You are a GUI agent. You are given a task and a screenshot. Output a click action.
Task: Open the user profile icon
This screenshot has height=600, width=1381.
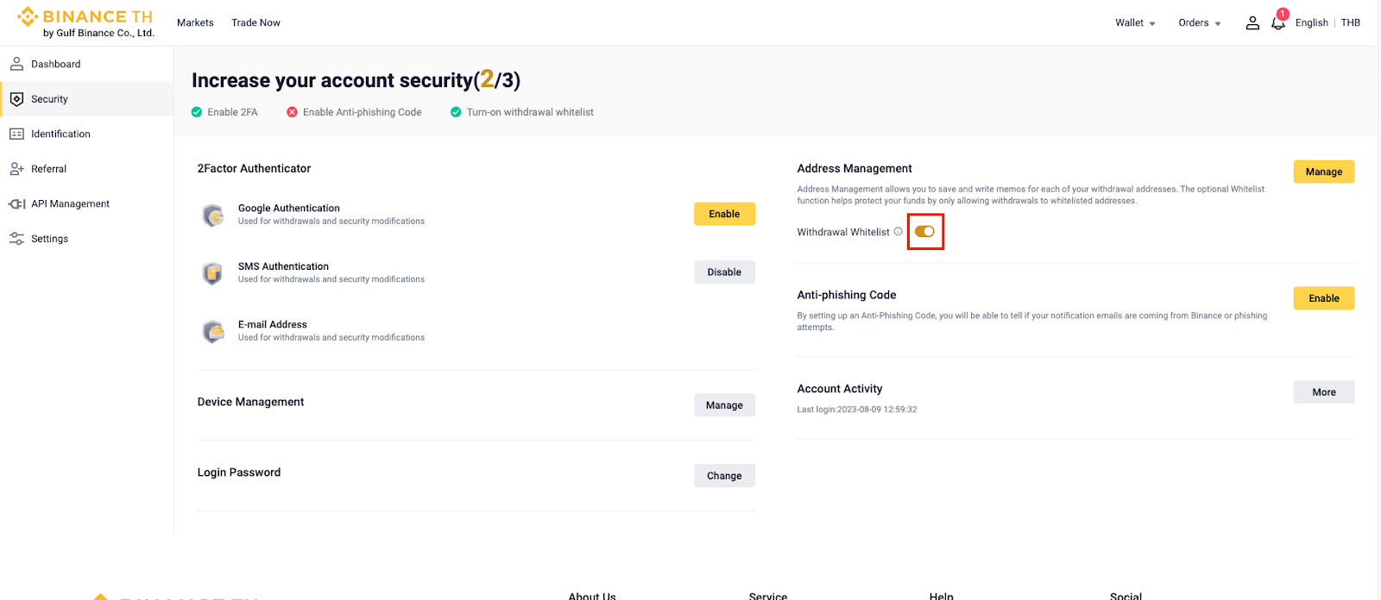coord(1252,23)
